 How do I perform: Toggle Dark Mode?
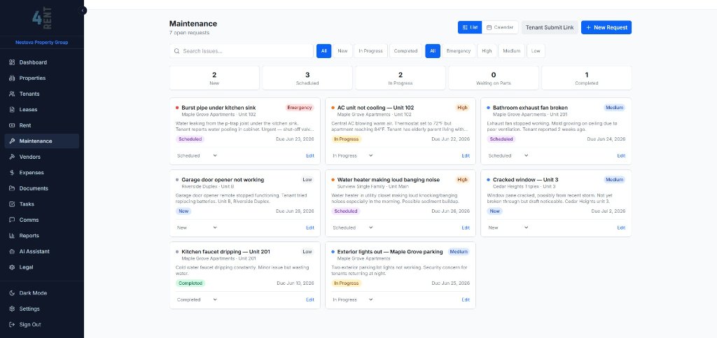point(41,293)
